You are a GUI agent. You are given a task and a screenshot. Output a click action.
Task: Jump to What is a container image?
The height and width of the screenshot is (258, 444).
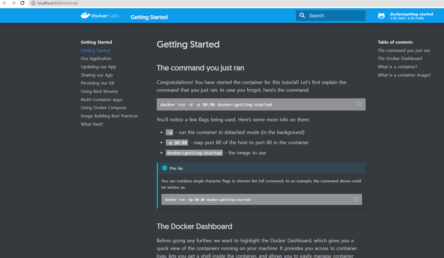pyautogui.click(x=404, y=75)
